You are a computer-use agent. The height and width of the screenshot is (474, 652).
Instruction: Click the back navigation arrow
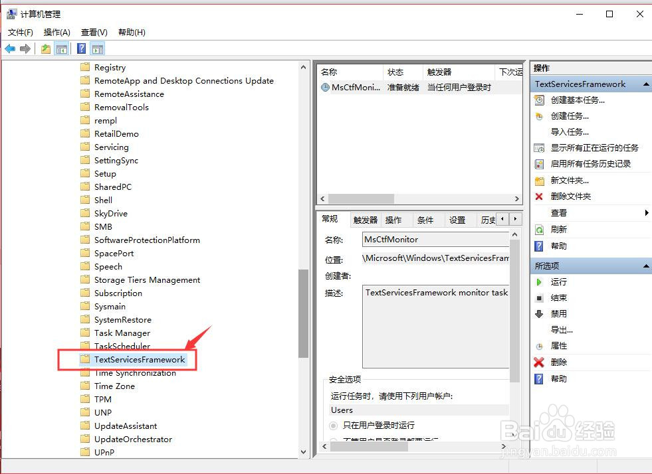pyautogui.click(x=10, y=48)
